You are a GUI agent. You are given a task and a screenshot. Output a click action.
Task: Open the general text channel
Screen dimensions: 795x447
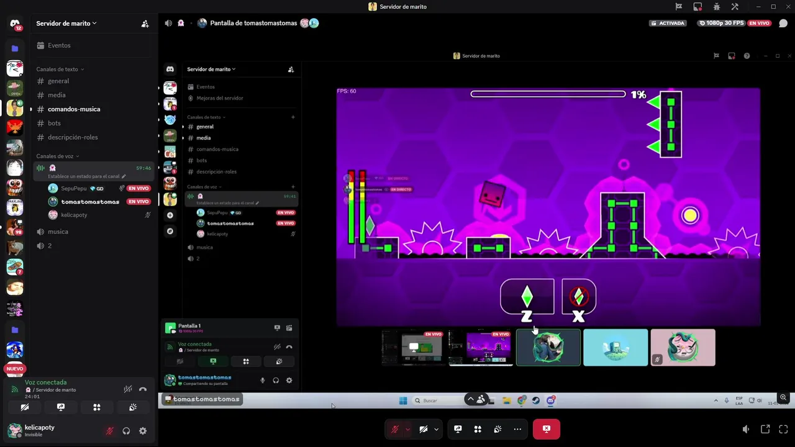(93, 81)
